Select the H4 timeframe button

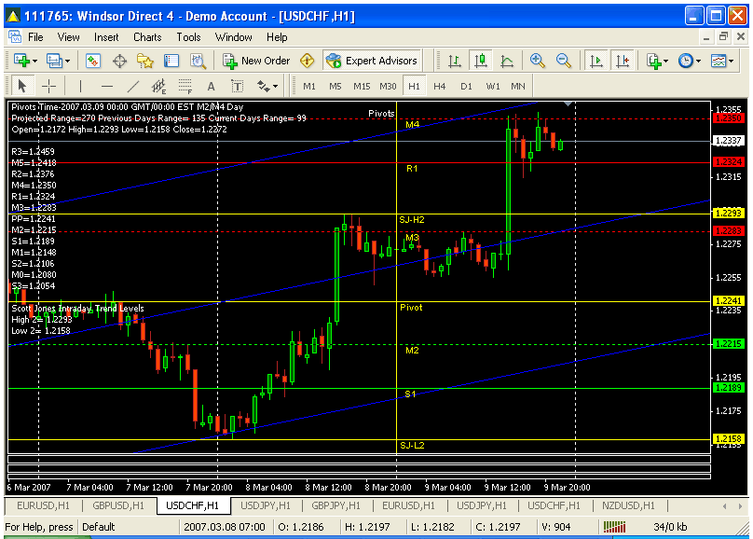pyautogui.click(x=440, y=86)
